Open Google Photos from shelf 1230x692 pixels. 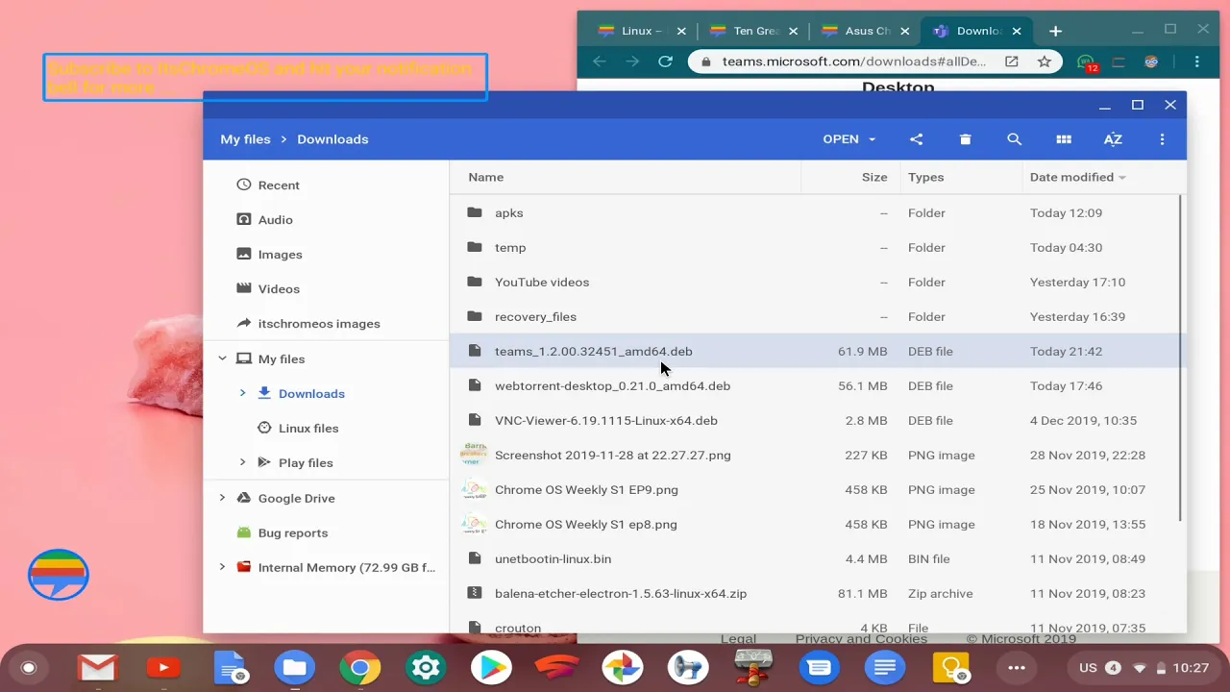click(x=622, y=667)
